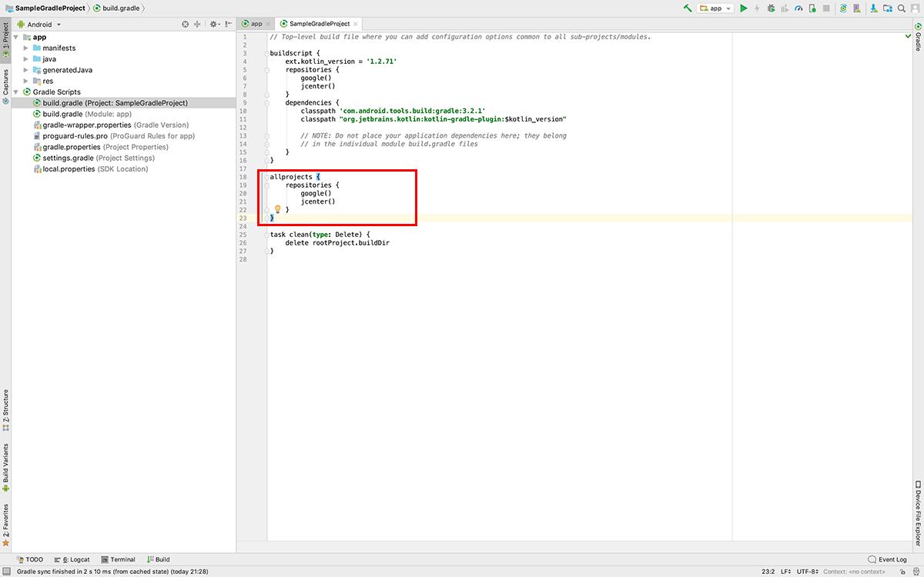Expand the manifests folder in project tree

[x=25, y=48]
